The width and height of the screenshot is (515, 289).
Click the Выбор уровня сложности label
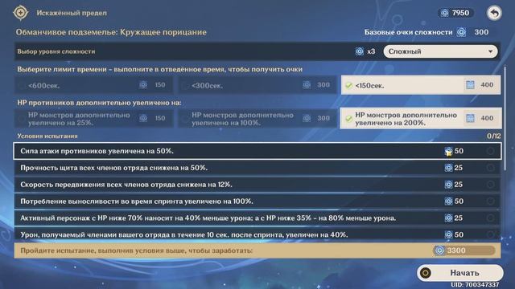pyautogui.click(x=56, y=51)
